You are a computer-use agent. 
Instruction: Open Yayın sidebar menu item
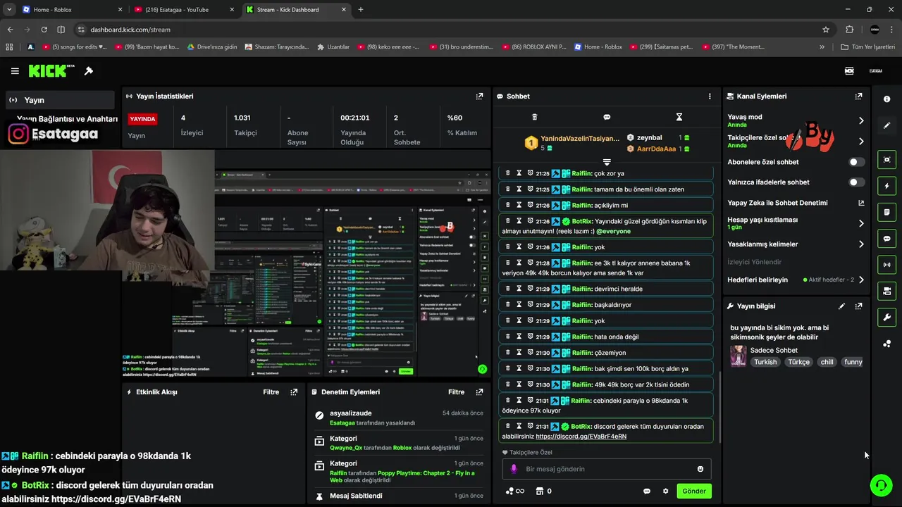(x=60, y=100)
